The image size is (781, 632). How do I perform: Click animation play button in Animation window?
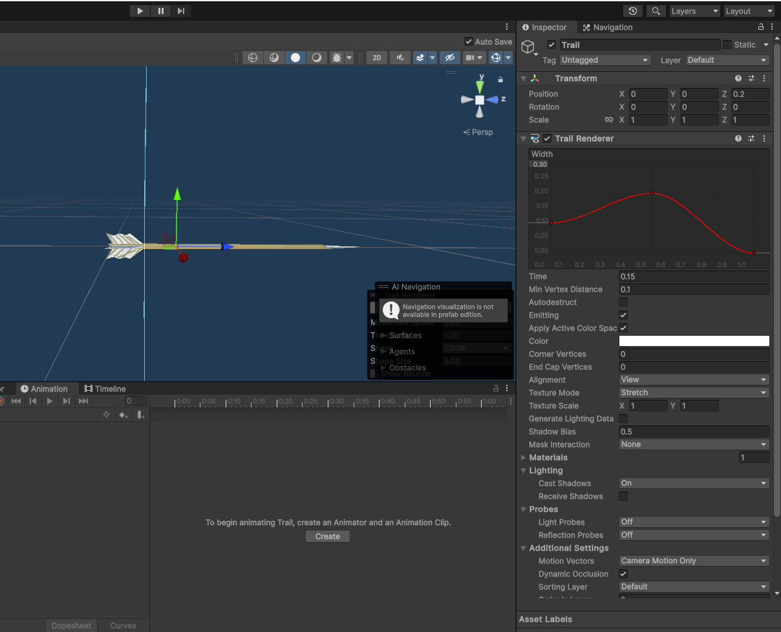49,401
